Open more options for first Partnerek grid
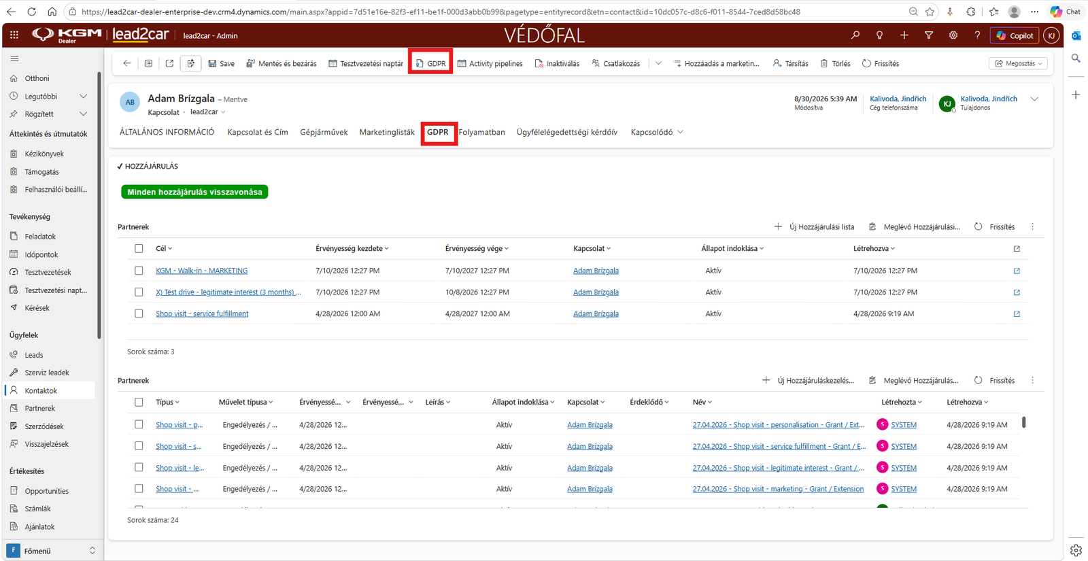This screenshot has height=561, width=1088. [x=1032, y=227]
